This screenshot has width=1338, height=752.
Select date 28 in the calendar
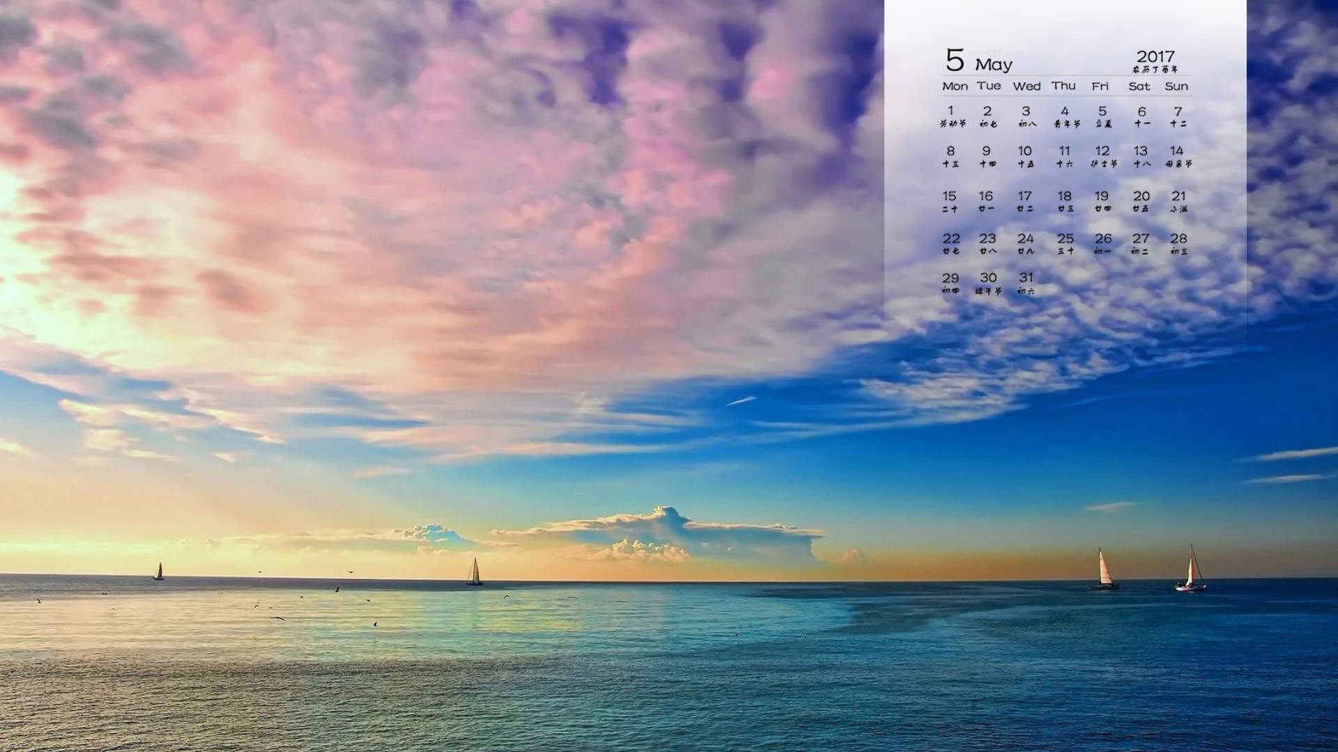1178,239
